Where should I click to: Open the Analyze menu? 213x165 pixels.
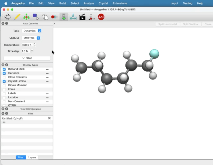click(89, 3)
